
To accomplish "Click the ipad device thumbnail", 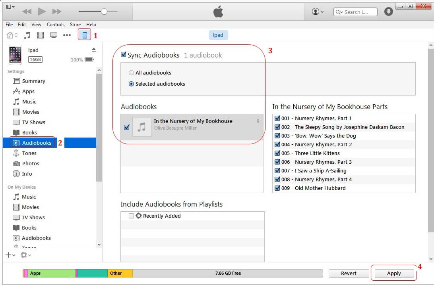I will [x=15, y=54].
